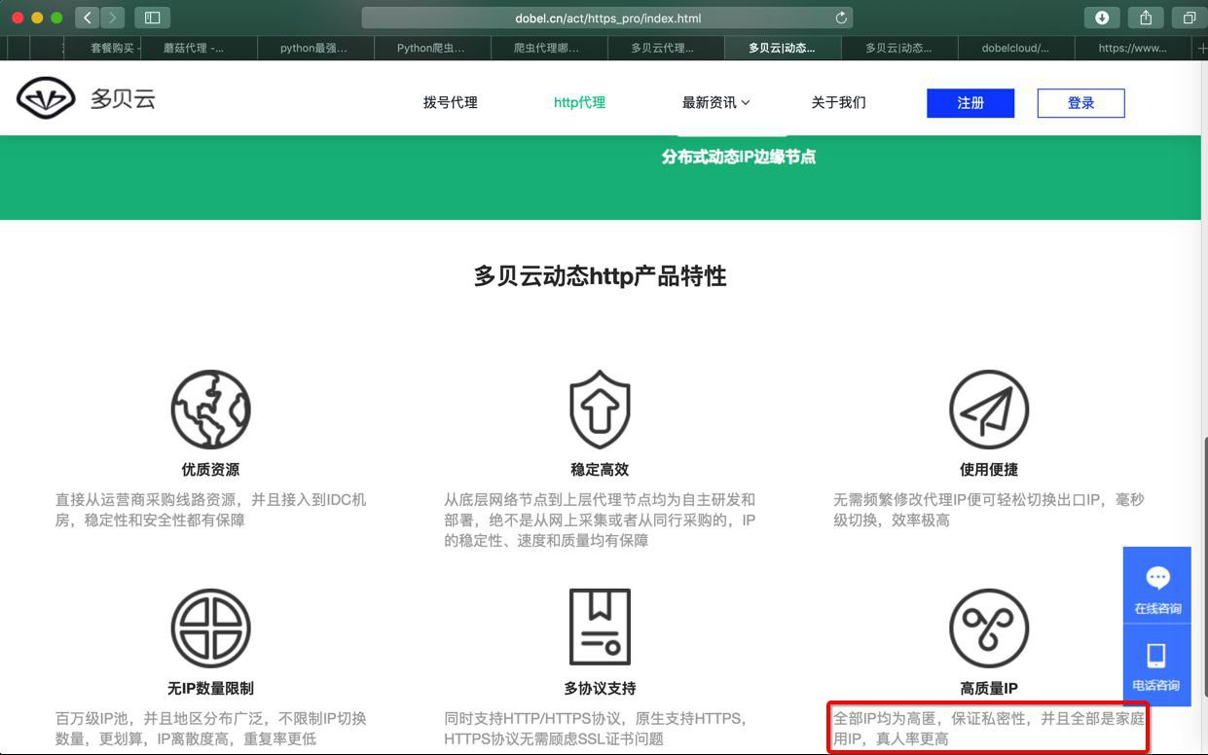Switch to the https://www tab
1208x755 pixels.
coord(1134,48)
